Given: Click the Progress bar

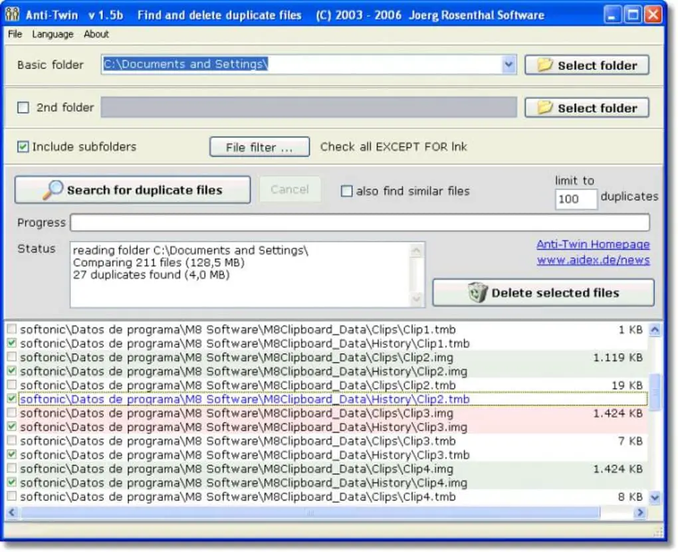Looking at the screenshot, I should [x=360, y=223].
